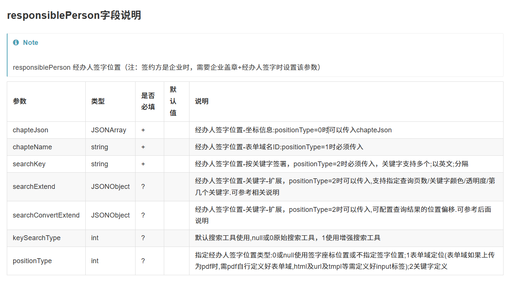Click the Note label text
Viewport: 516px width, 282px height.
[x=31, y=43]
